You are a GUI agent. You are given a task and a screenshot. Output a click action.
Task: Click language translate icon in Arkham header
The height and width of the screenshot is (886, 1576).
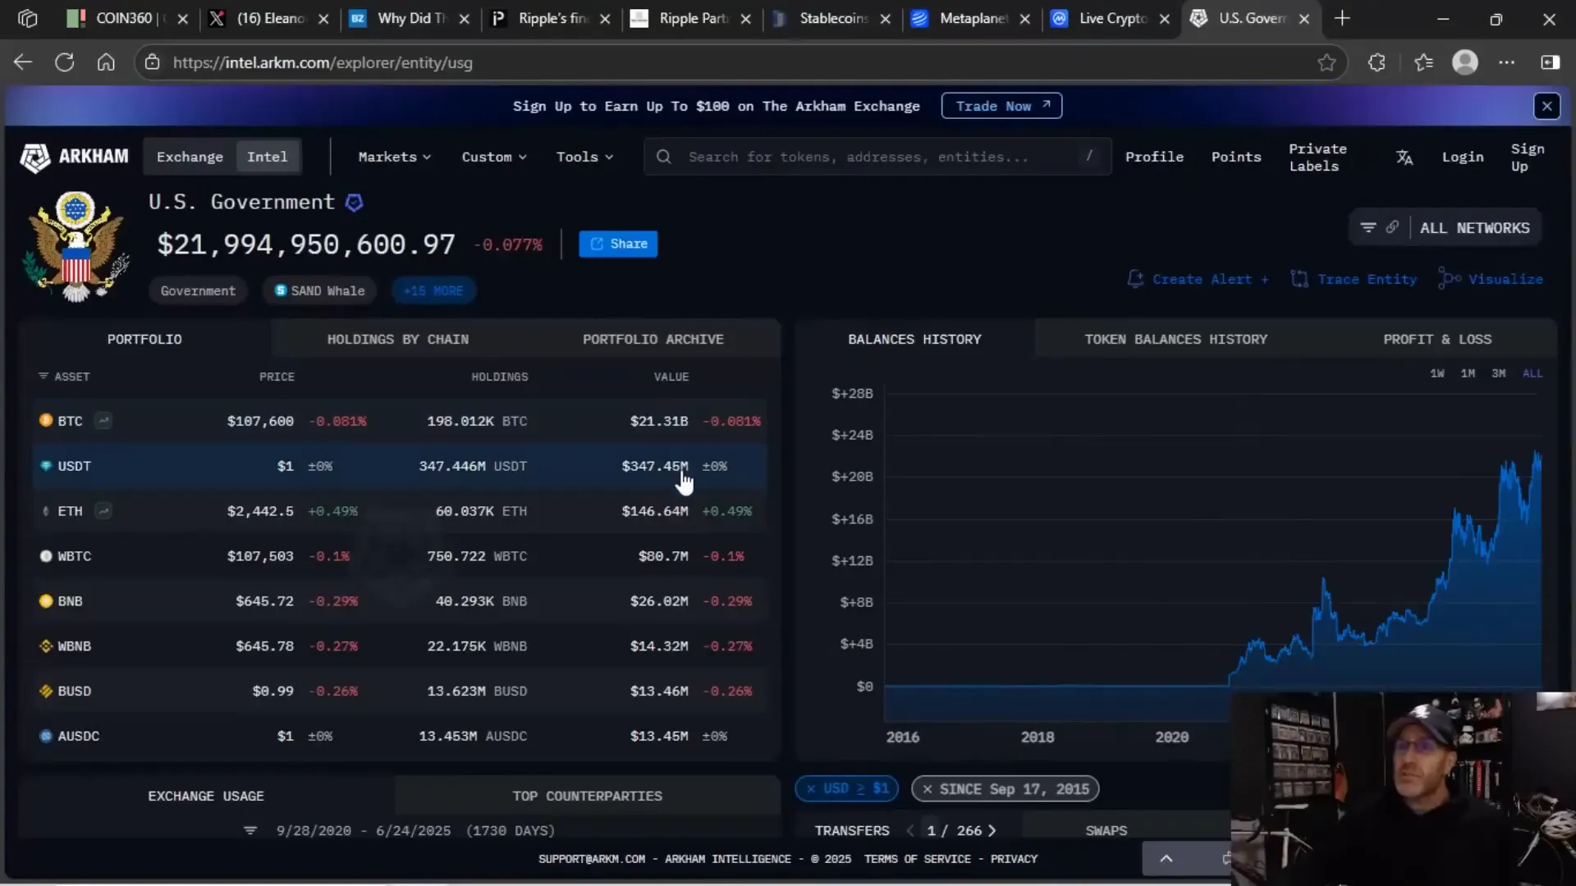coord(1404,157)
